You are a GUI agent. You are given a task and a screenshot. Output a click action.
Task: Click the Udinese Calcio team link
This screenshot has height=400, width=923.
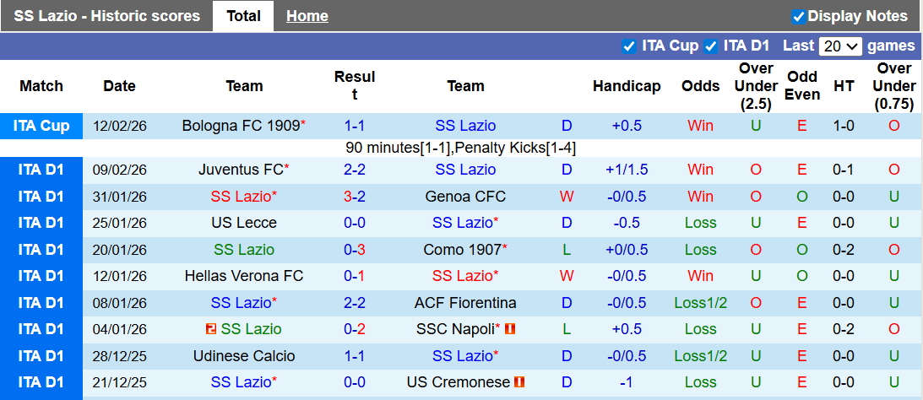[244, 356]
